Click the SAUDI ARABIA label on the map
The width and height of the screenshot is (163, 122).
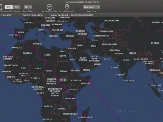pos(83,59)
